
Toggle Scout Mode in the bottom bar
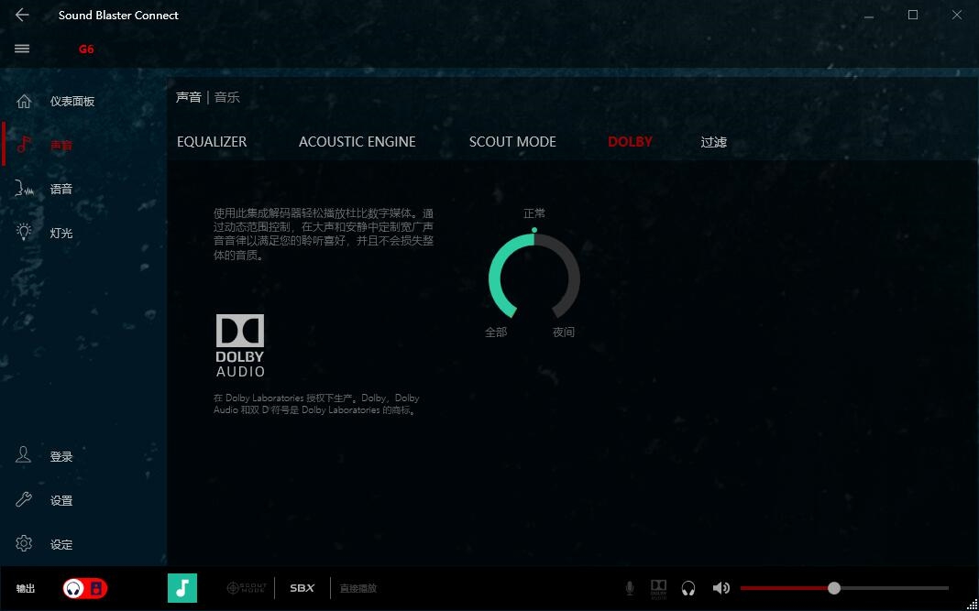coord(246,588)
